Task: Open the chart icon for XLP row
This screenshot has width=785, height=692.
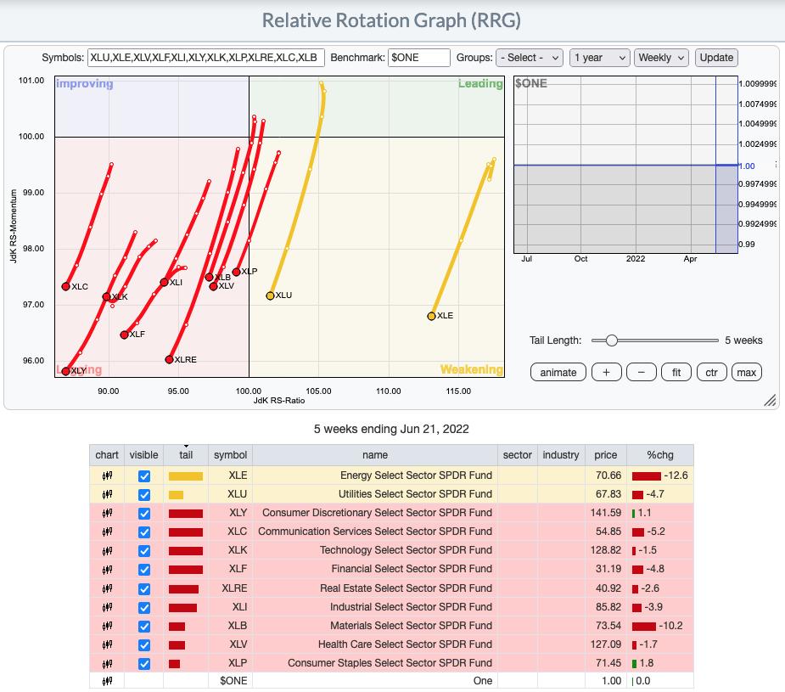Action: 107,663
